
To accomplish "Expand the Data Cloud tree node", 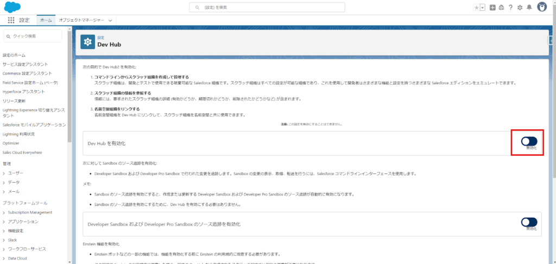I will tap(4, 259).
